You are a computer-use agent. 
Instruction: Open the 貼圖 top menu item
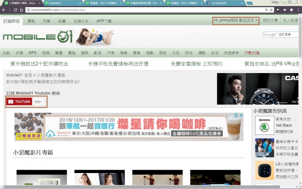(x=62, y=21)
